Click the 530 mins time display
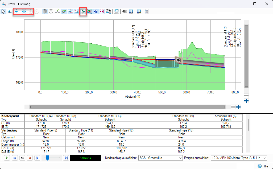The width and height of the screenshot is (273, 169). click(x=85, y=158)
